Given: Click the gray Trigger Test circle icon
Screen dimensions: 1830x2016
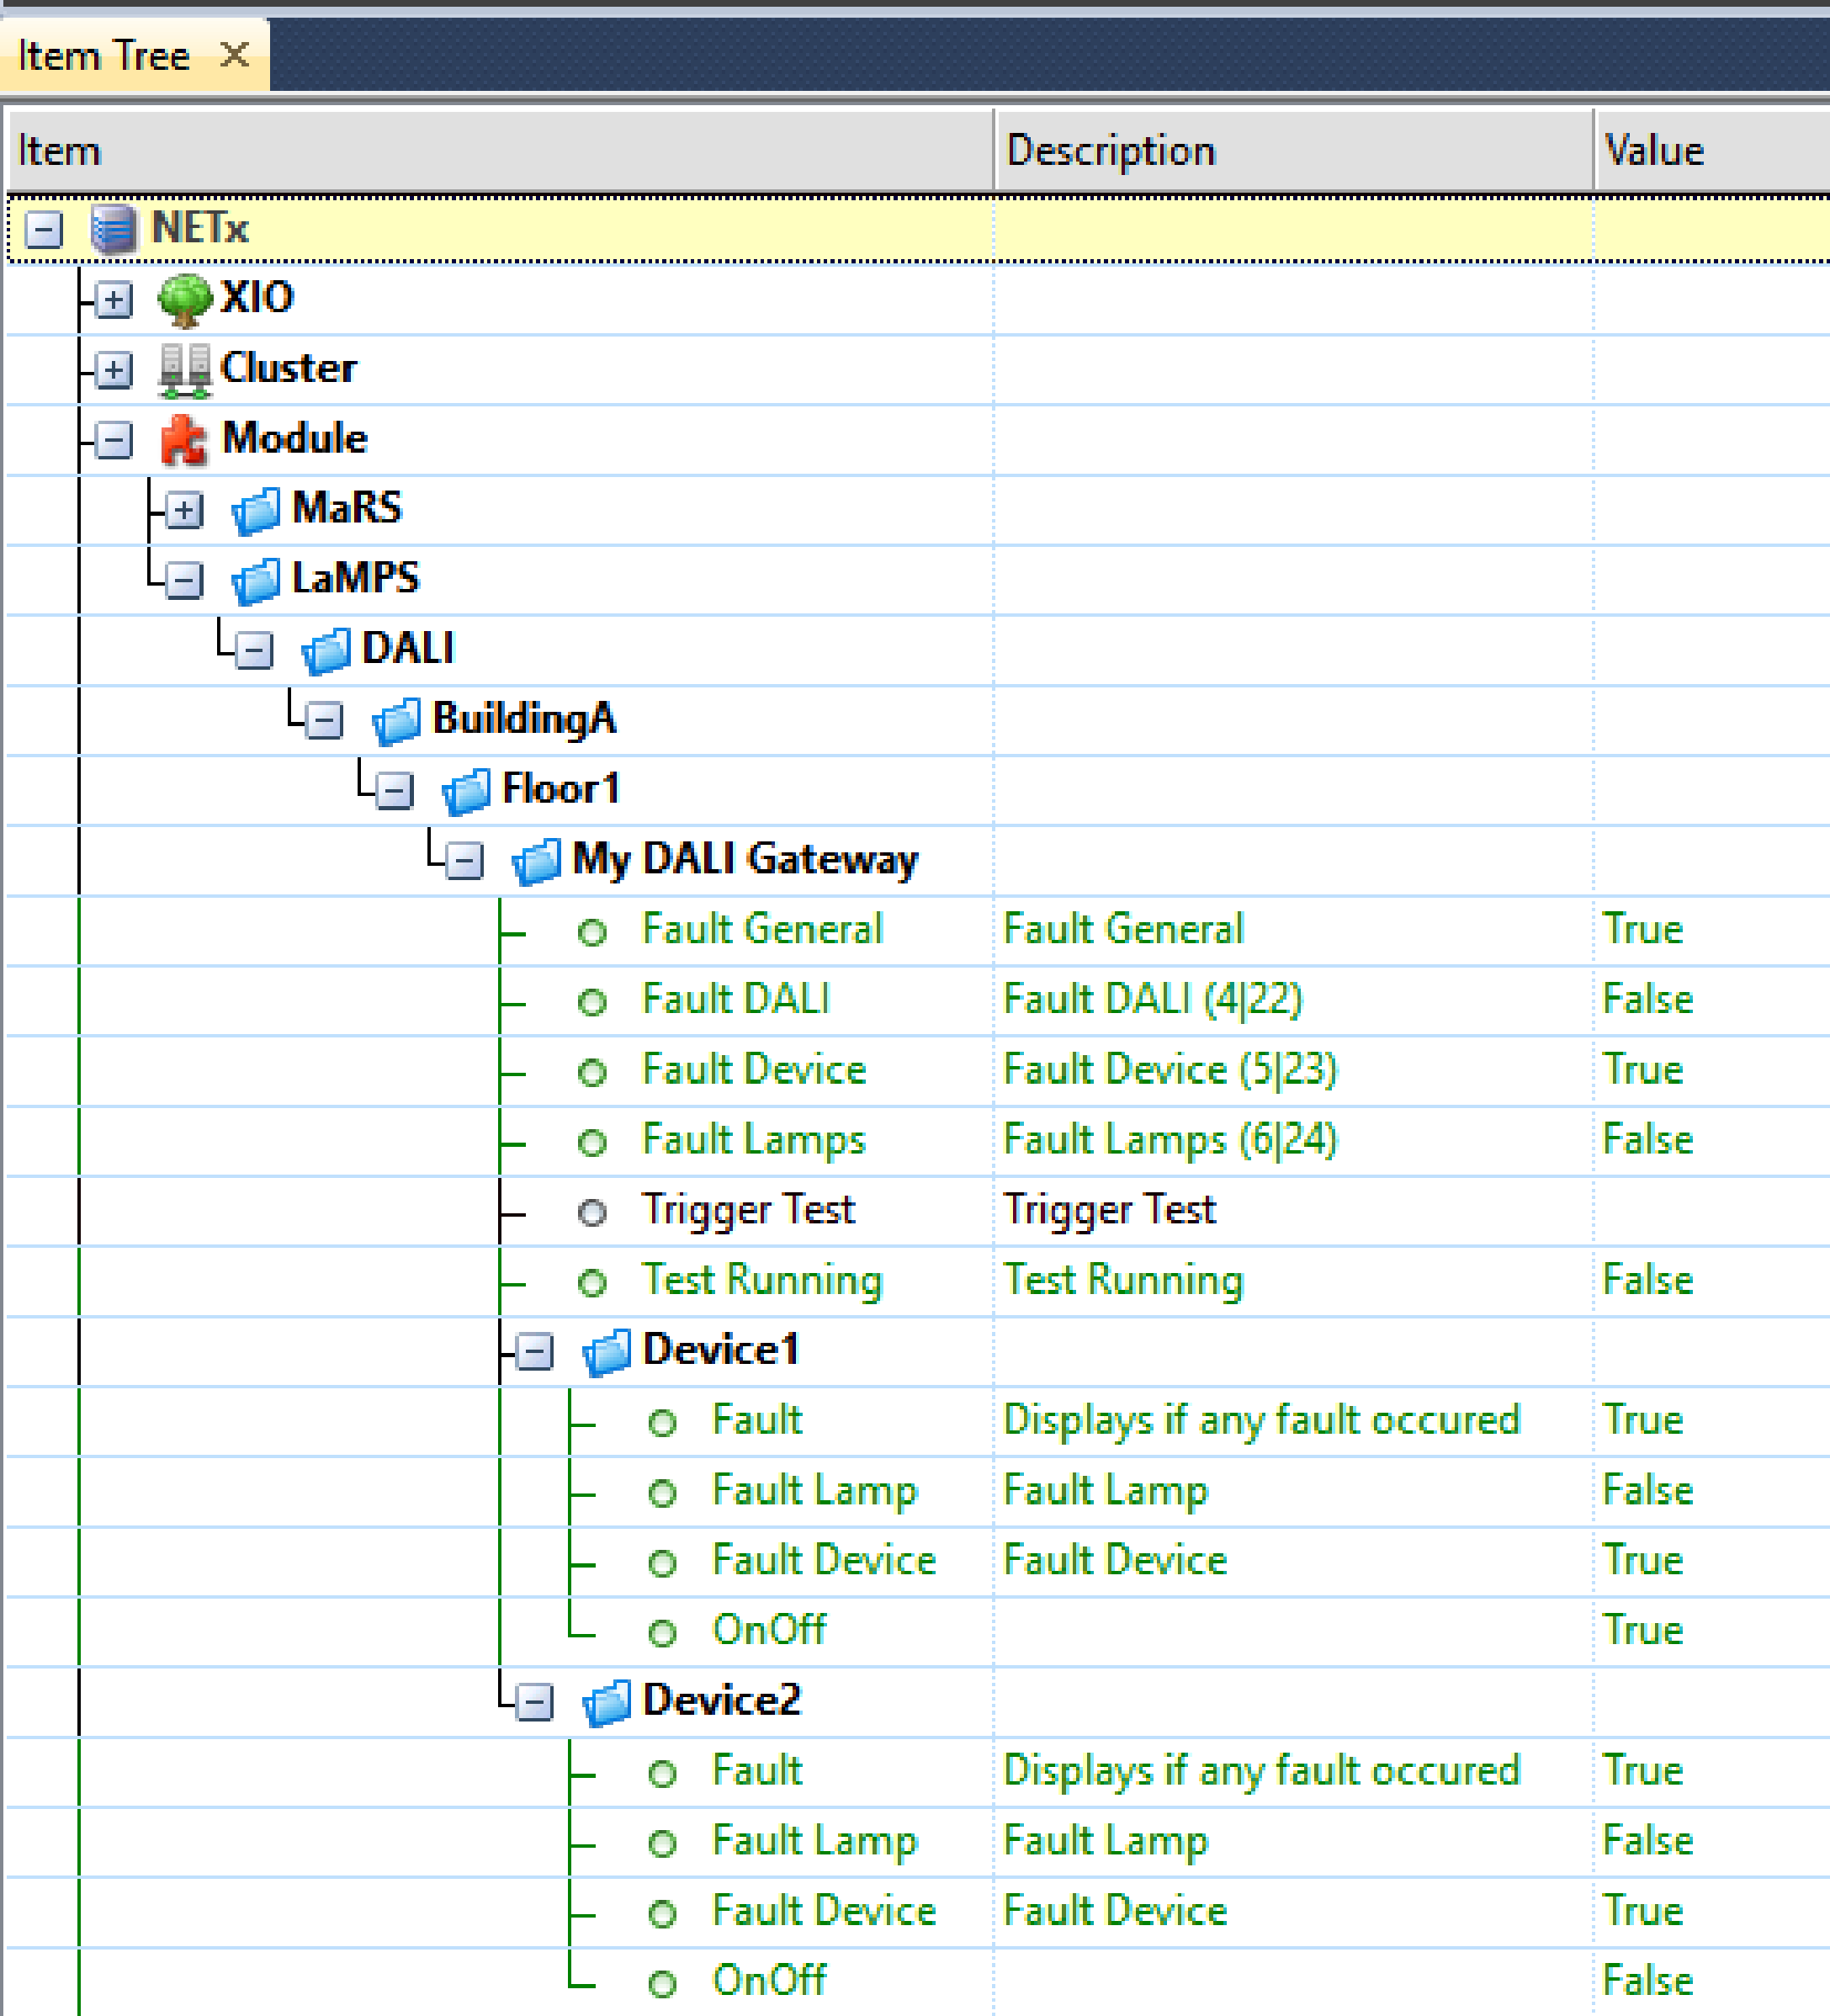Looking at the screenshot, I should [x=592, y=1212].
